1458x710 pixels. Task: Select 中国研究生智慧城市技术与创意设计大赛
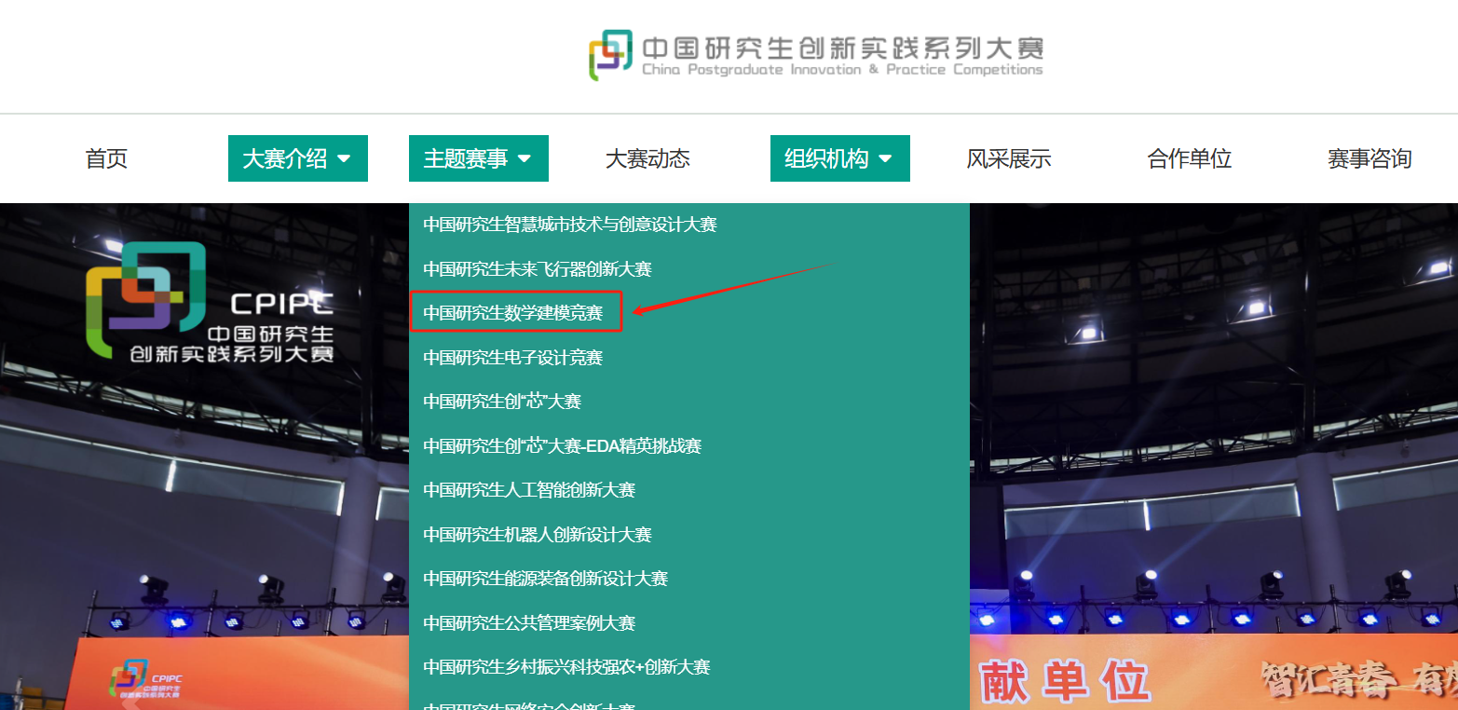coord(570,225)
